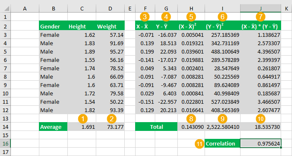Click the orange circle marker numbered 1
This screenshot has height=156, width=292.
pos(83,119)
